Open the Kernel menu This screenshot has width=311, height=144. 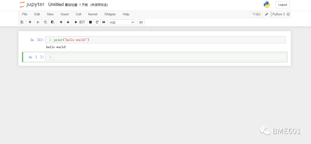[x=93, y=14]
